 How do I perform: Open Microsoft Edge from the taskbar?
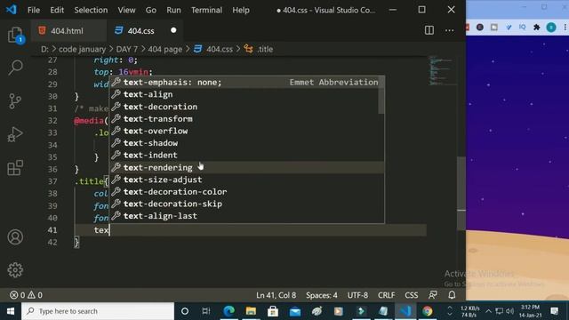(228, 311)
